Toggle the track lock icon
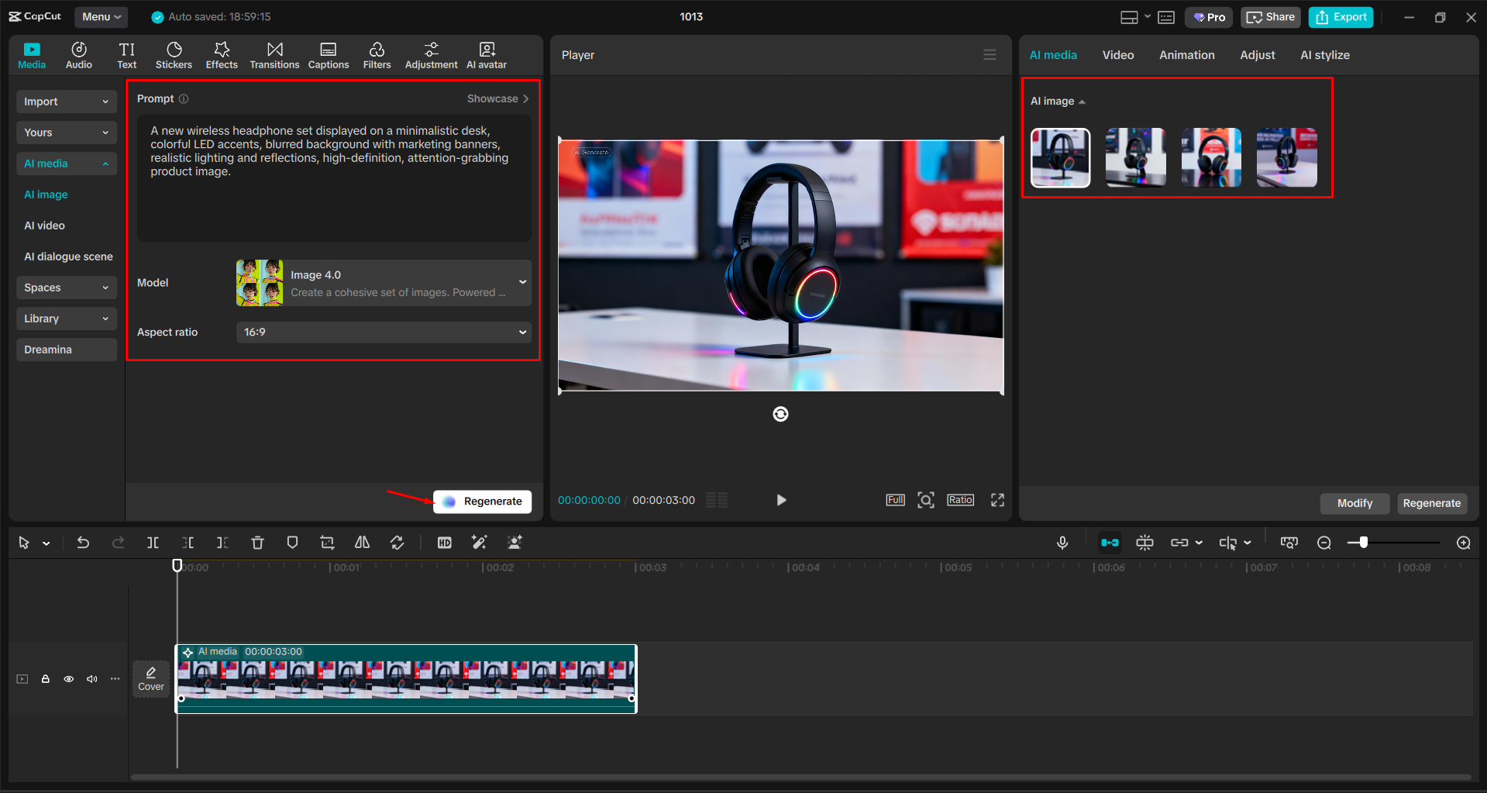 (46, 679)
